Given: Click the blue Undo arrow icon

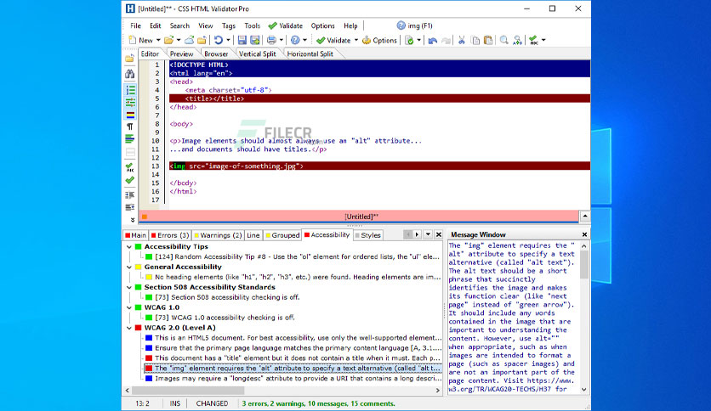Looking at the screenshot, I should [x=433, y=40].
